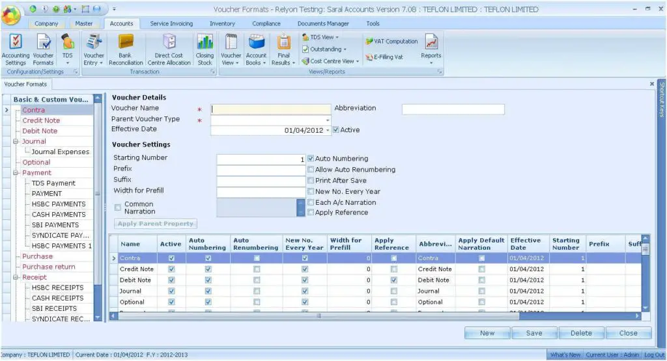Expand Views/Reports group launcher
Viewport: 667px width, 361px height.
point(440,72)
